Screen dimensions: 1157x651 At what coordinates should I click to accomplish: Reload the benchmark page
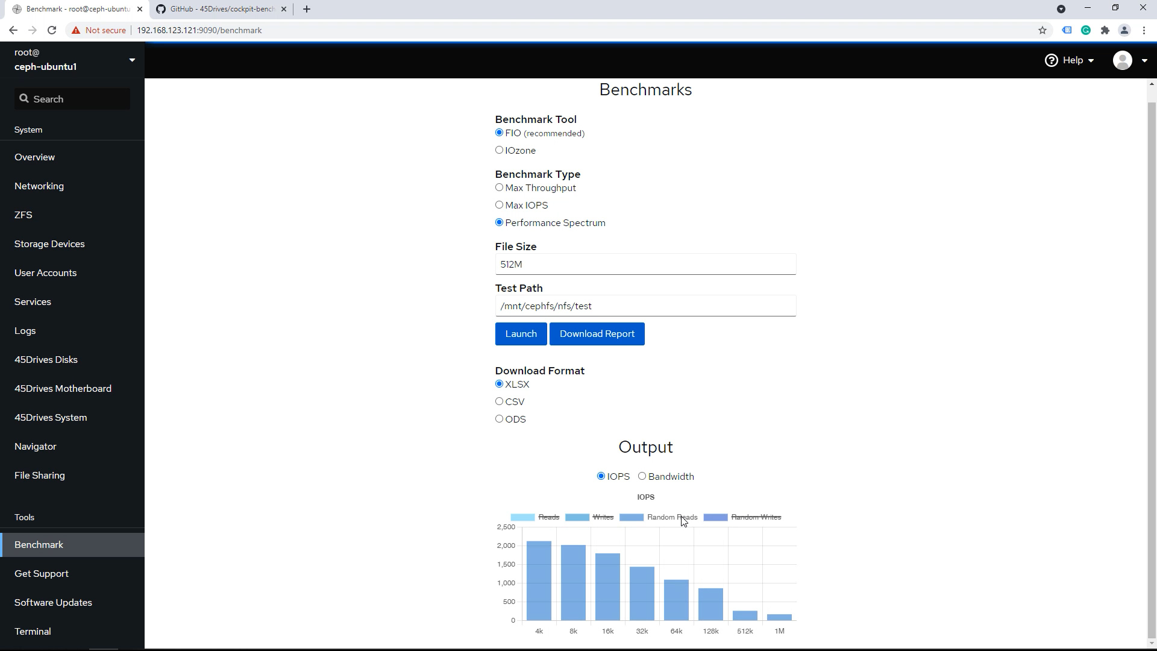[x=52, y=30]
